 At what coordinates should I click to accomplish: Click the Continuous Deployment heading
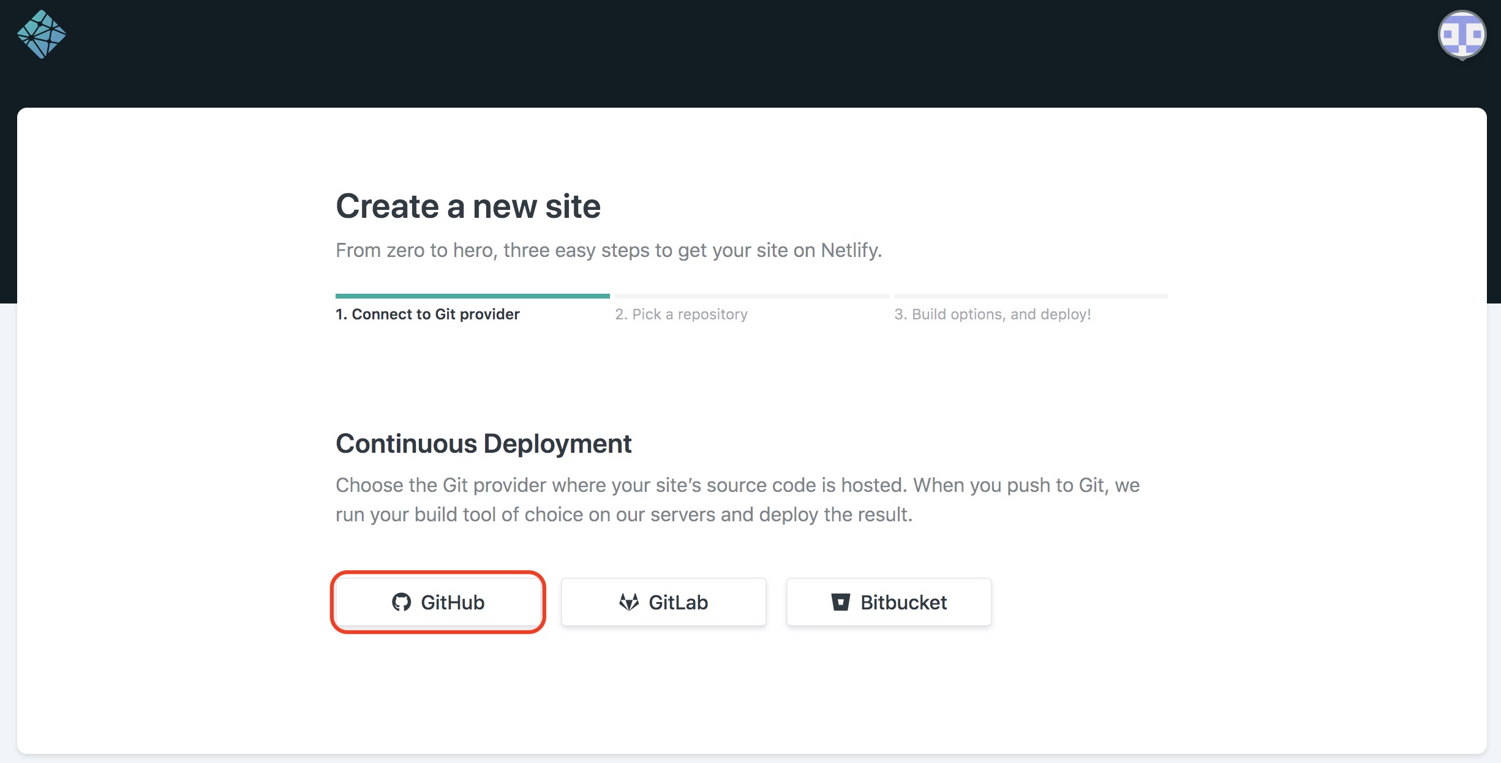coord(483,444)
